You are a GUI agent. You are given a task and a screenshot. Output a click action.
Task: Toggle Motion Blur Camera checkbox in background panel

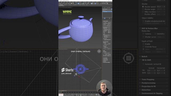[143, 34]
